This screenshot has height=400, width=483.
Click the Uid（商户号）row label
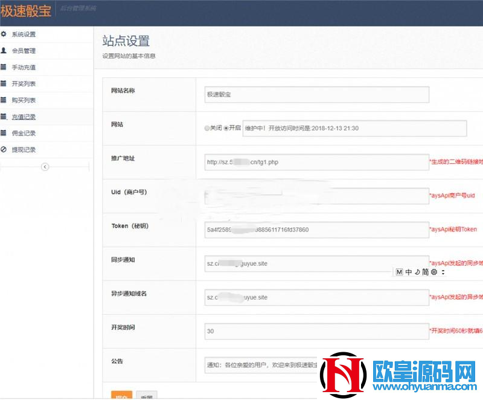(x=129, y=192)
